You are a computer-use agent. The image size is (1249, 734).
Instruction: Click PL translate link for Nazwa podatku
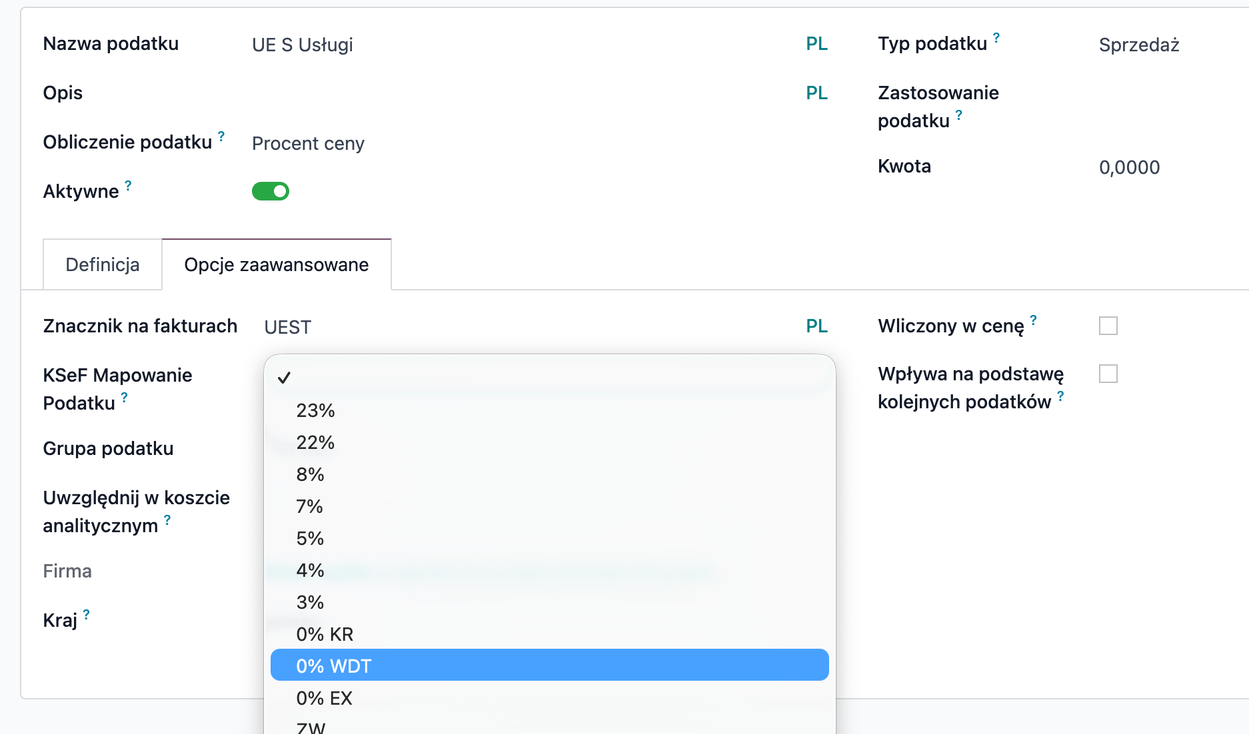click(816, 44)
